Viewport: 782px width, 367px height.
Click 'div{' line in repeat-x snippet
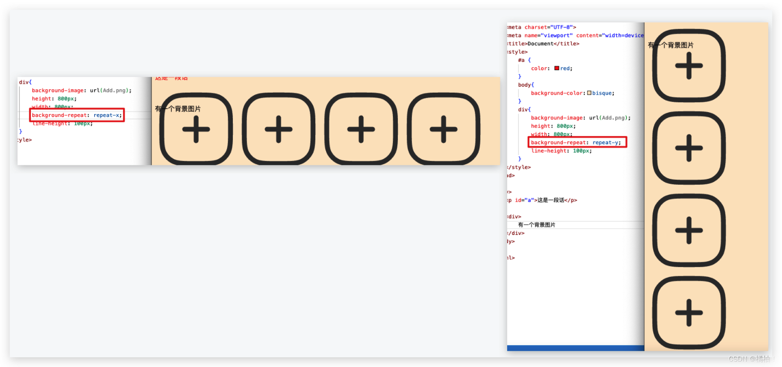(x=25, y=82)
